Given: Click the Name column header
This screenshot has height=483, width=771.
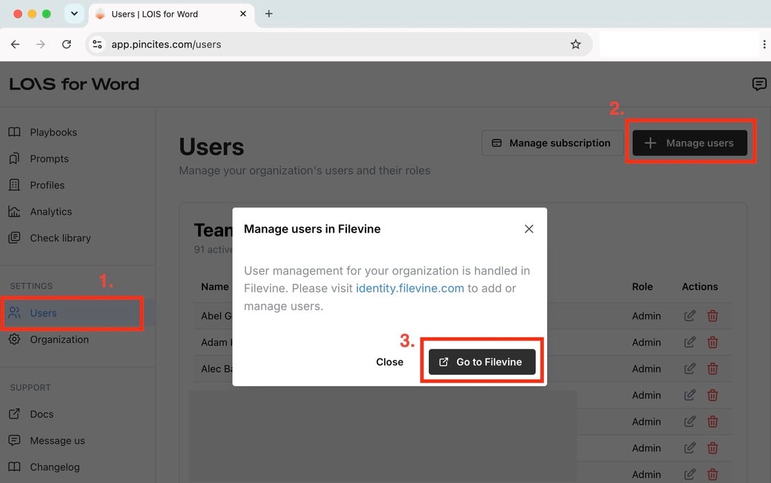Looking at the screenshot, I should (x=215, y=286).
